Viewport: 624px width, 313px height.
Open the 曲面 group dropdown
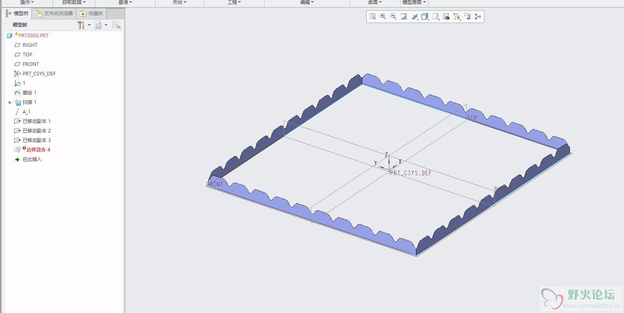(x=375, y=2)
